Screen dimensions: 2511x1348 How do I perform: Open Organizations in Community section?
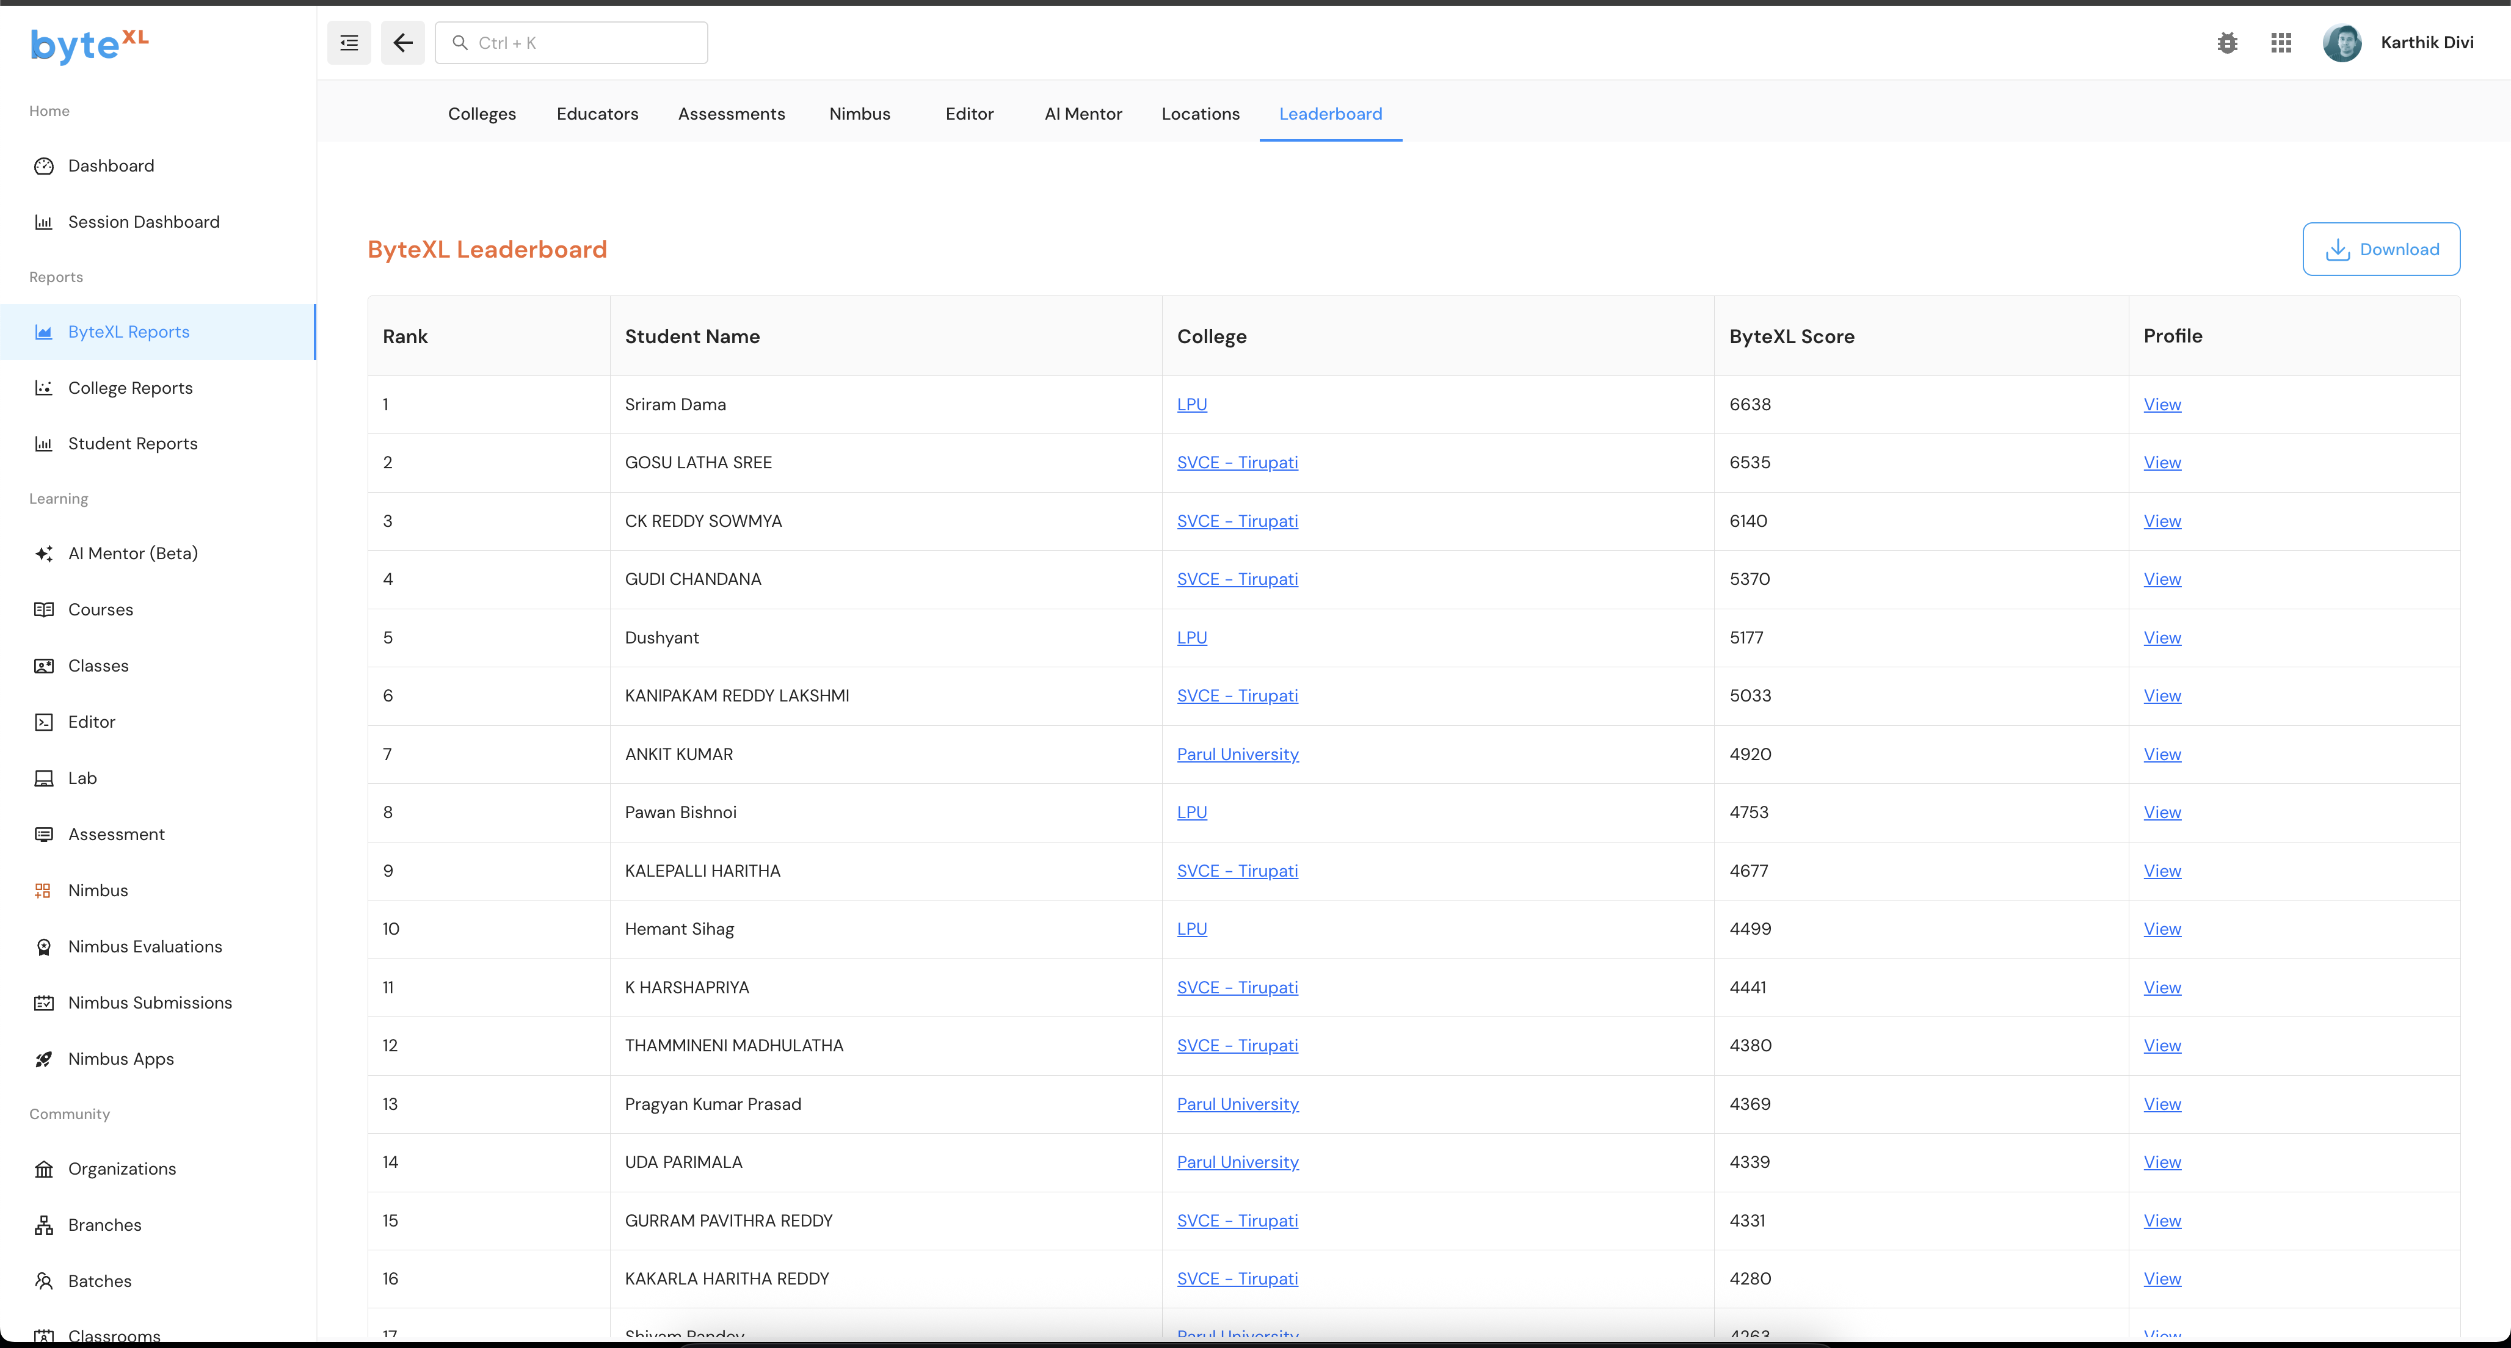coord(122,1169)
